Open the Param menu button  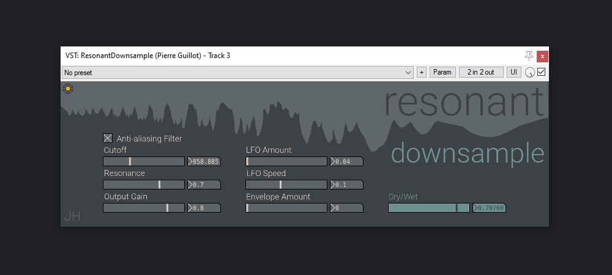442,73
